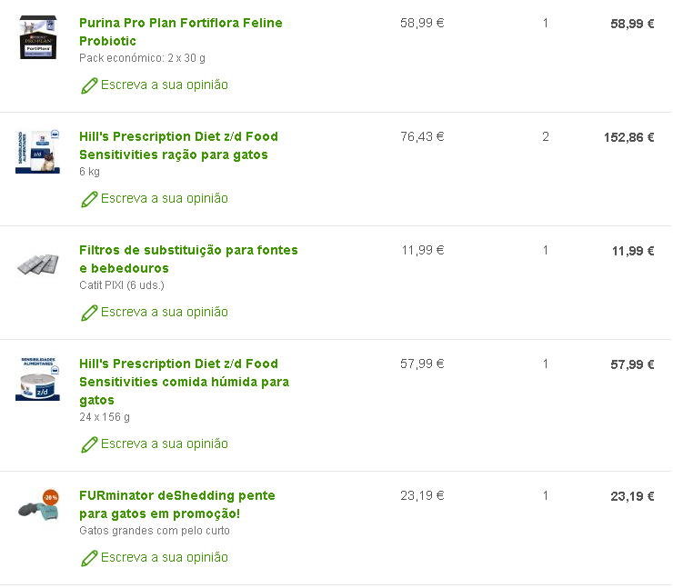
Task: Write a review for Purina Fortiflora
Action: (x=164, y=85)
